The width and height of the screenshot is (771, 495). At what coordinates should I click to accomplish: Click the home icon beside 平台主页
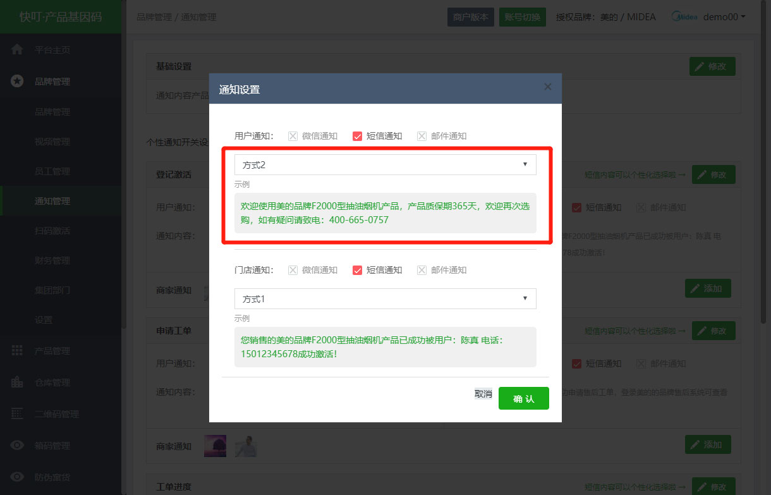click(17, 49)
